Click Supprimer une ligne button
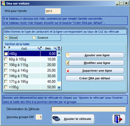Viewport: 130px width, 126px height. coord(95,71)
